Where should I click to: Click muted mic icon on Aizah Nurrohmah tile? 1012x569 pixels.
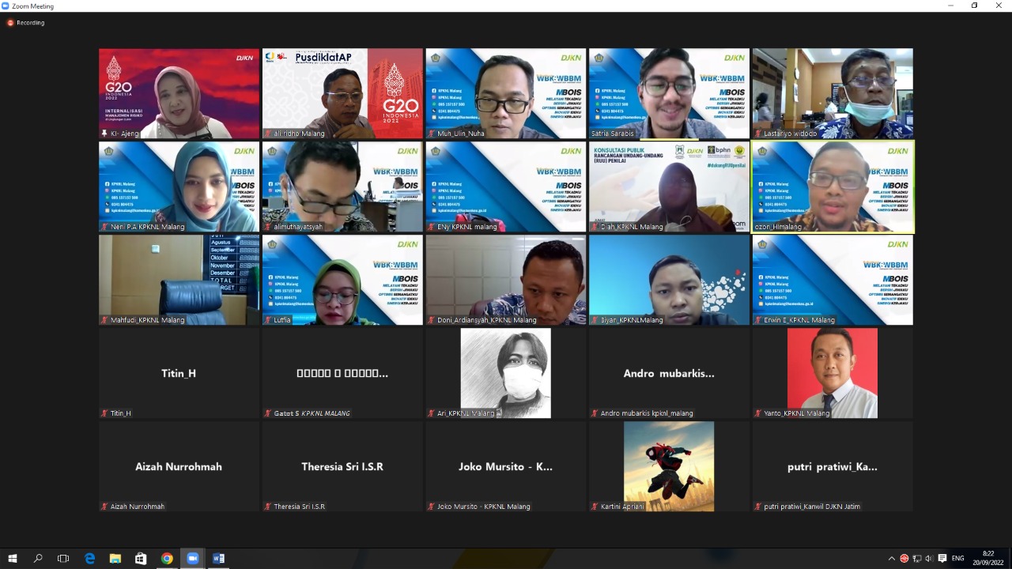(x=104, y=507)
